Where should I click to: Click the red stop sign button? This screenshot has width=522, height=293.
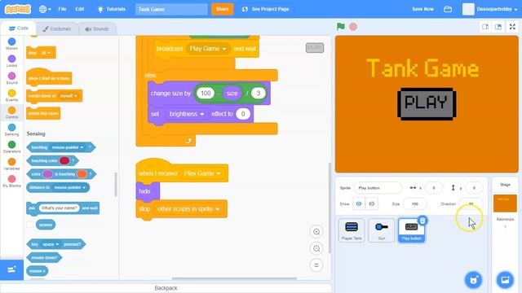(x=353, y=27)
